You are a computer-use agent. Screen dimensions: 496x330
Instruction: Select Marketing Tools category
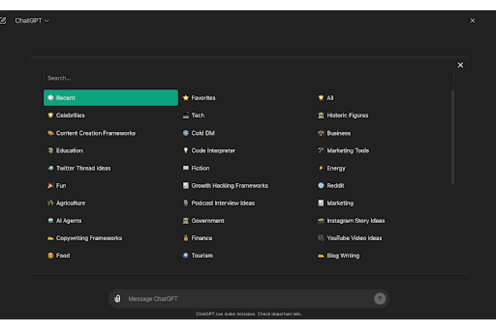tap(344, 150)
